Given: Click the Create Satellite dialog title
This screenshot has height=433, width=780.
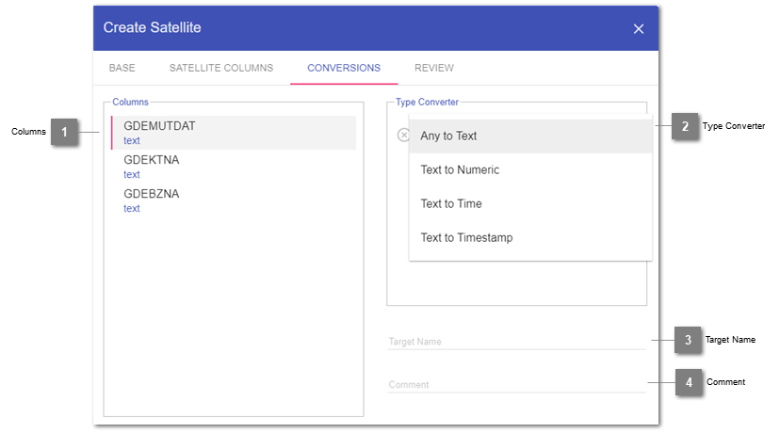Looking at the screenshot, I should 152,27.
